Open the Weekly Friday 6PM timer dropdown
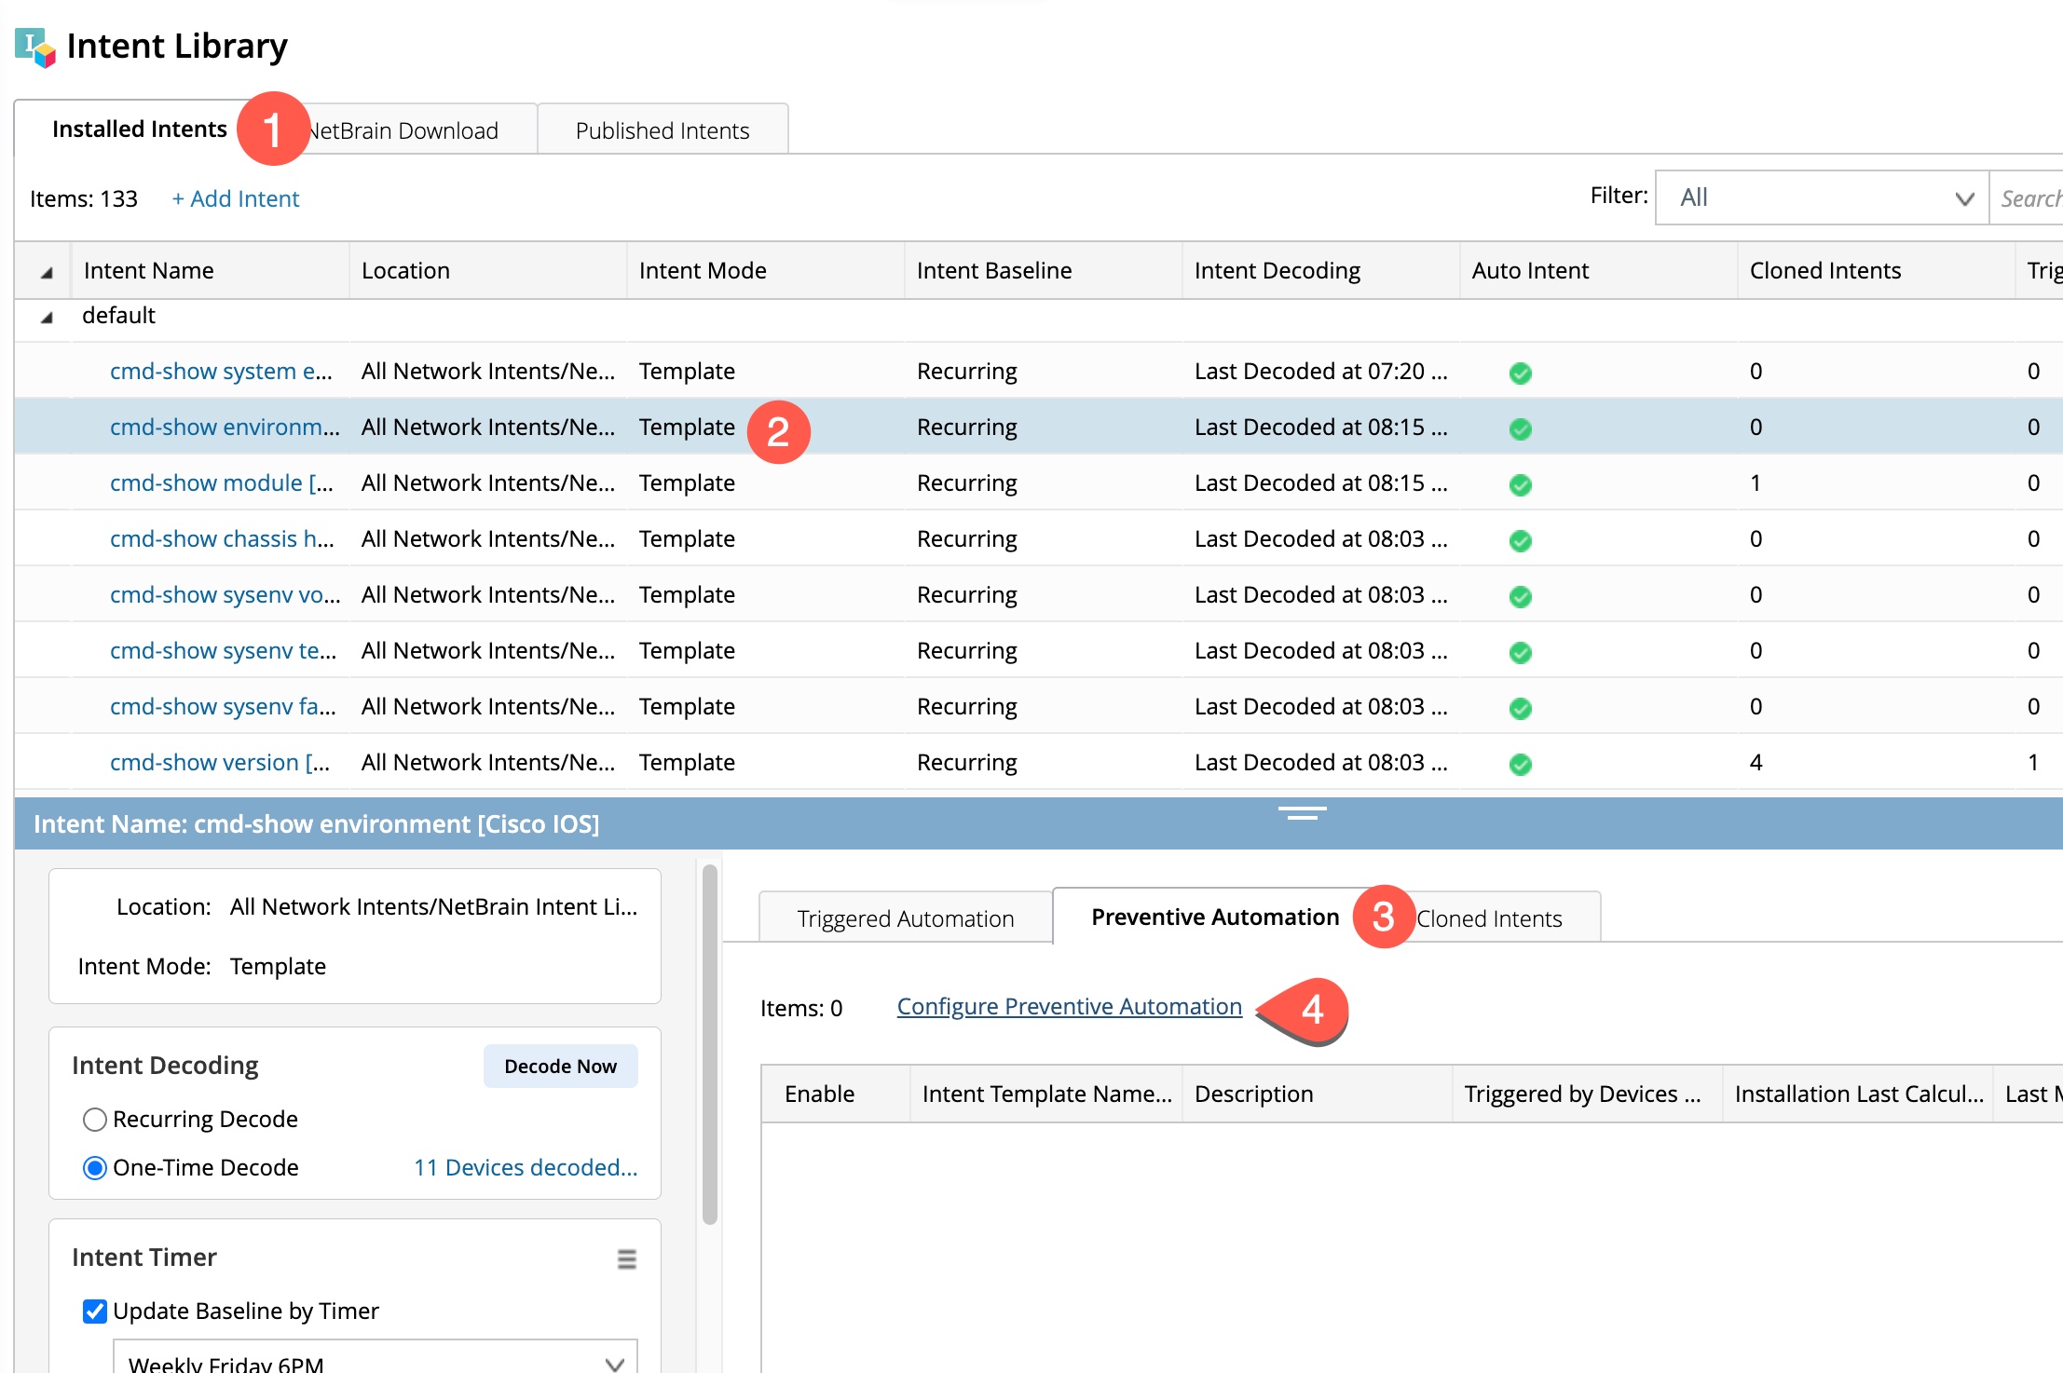The image size is (2063, 1373). [x=376, y=1358]
